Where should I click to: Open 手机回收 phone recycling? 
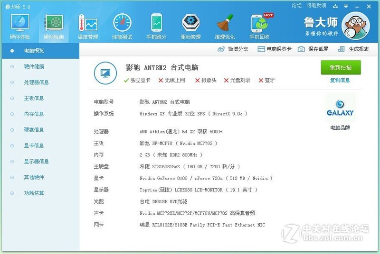259,27
